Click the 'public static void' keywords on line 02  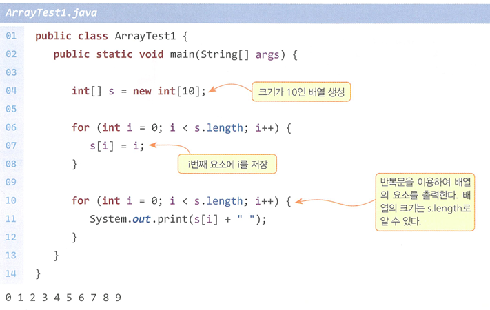point(108,54)
